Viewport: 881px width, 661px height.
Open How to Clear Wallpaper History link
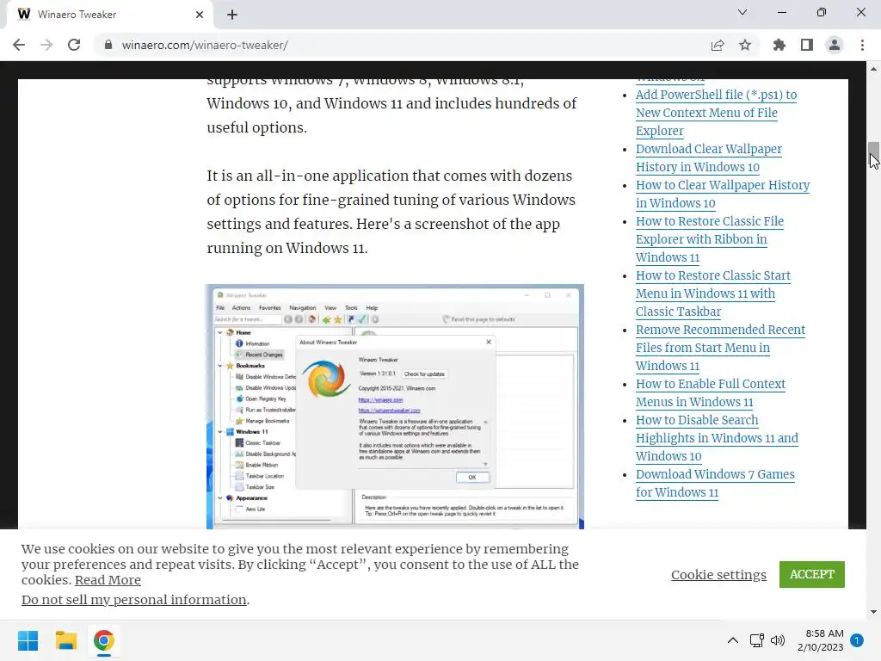(723, 194)
